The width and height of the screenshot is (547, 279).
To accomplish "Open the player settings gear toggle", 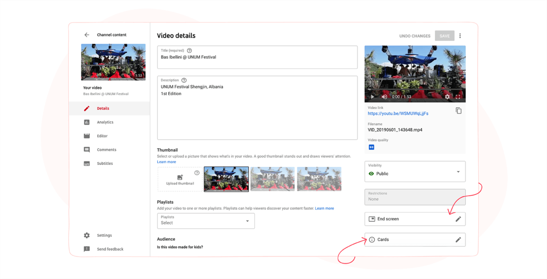I will [x=447, y=97].
